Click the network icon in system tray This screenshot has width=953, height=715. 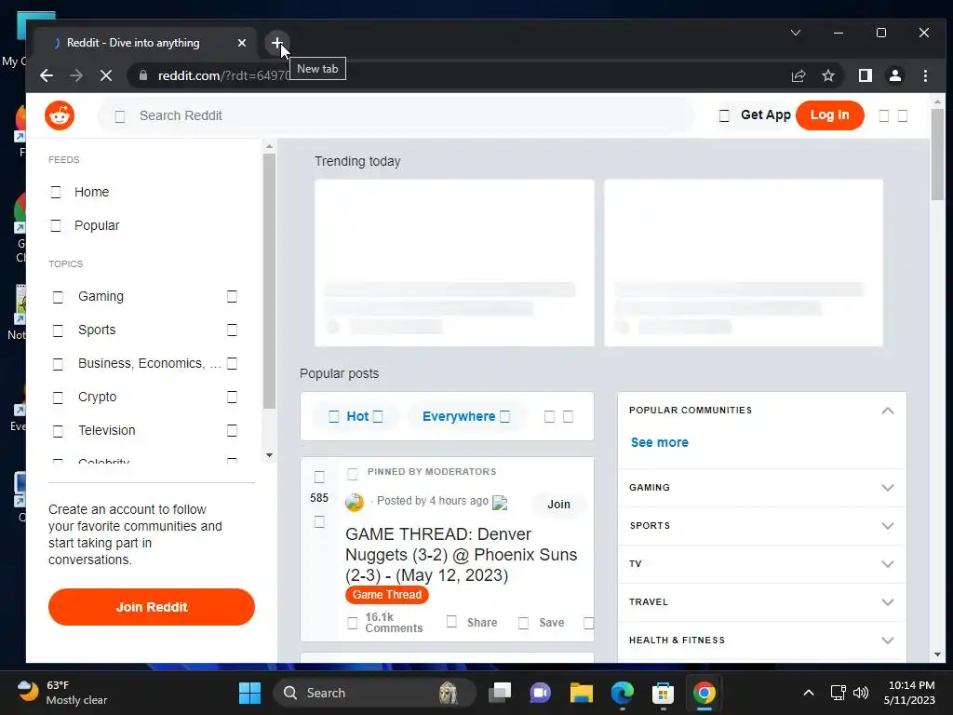839,693
